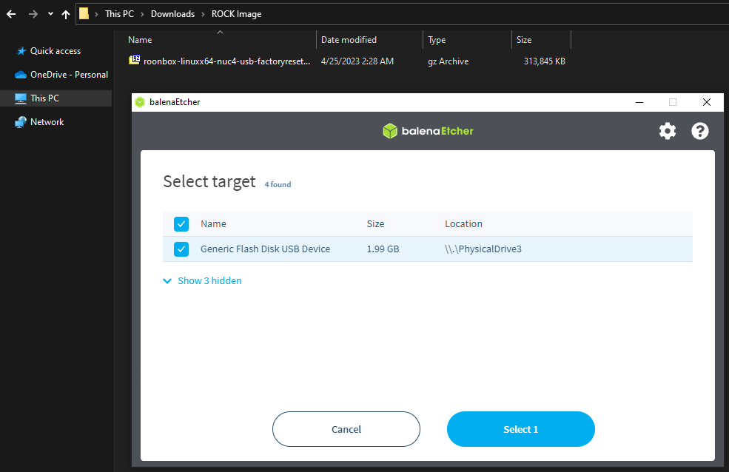Confirm with Select 1 button
The image size is (729, 472).
pos(521,429)
